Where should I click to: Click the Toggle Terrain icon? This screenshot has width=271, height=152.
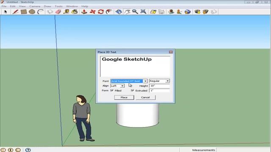(x=161, y=12)
